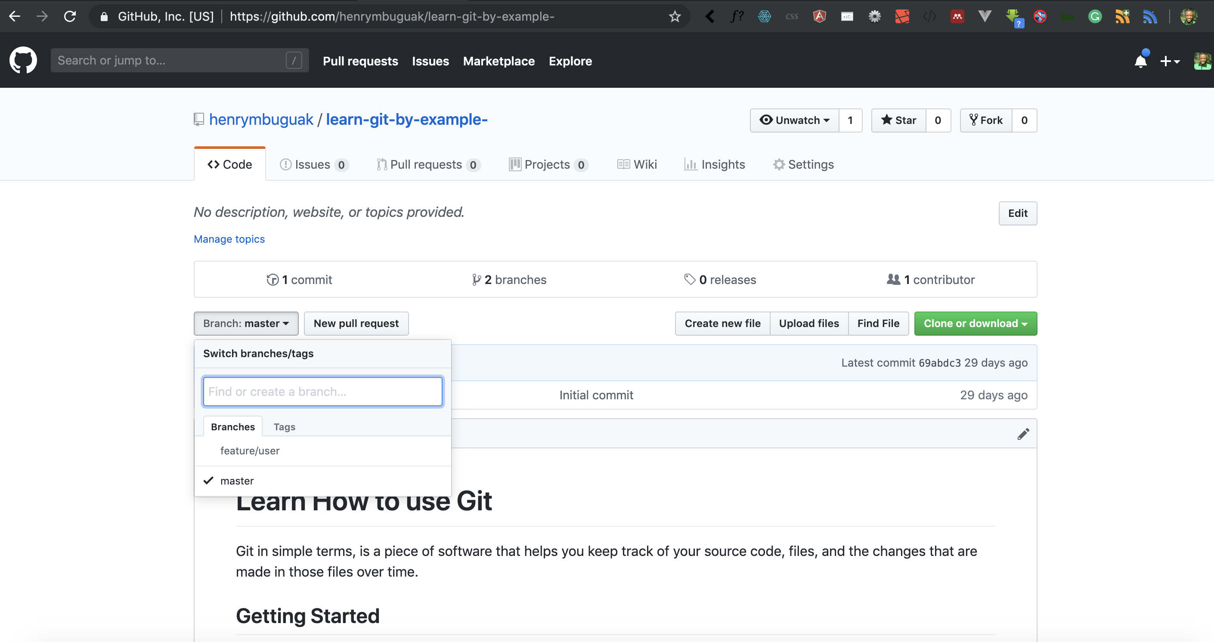The height and width of the screenshot is (642, 1214).
Task: Expand the Branch: master dropdown
Action: click(246, 324)
